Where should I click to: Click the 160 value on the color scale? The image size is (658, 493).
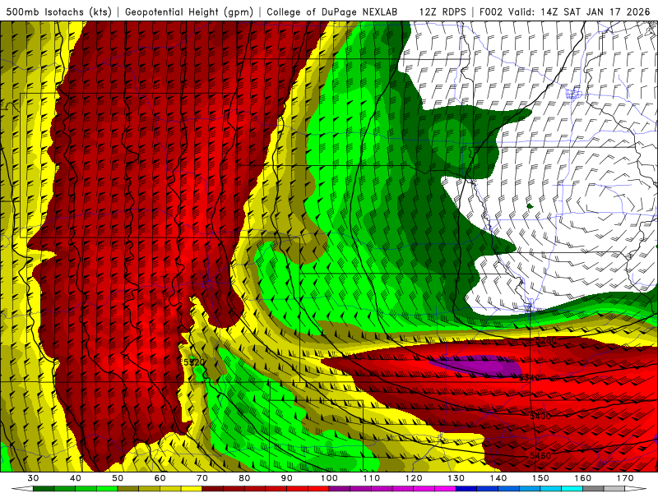click(583, 478)
